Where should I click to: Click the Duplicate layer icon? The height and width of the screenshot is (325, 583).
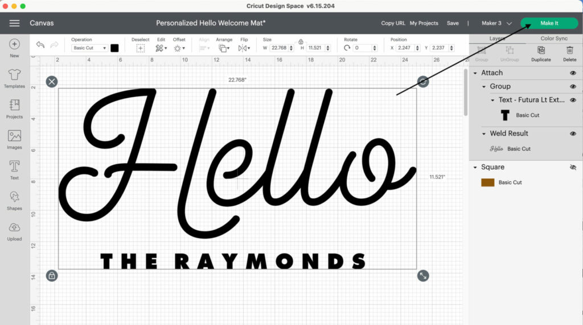(x=541, y=52)
